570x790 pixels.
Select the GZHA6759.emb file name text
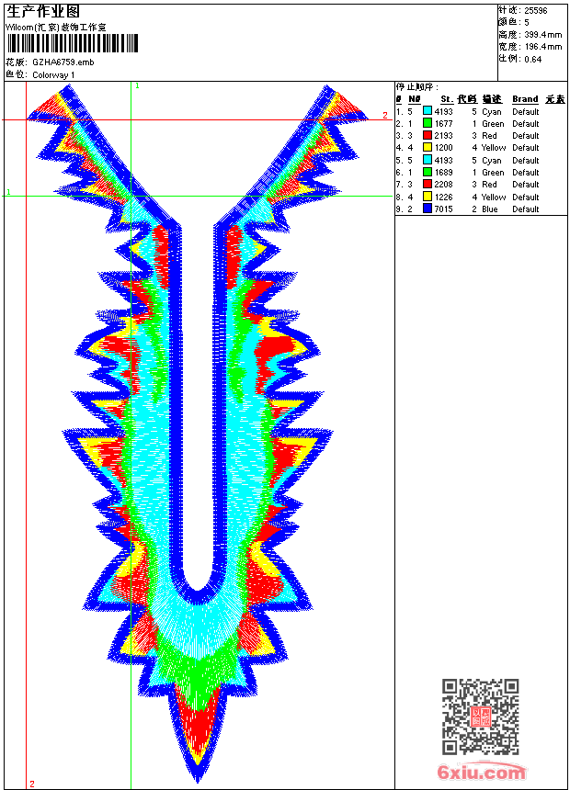pyautogui.click(x=63, y=62)
